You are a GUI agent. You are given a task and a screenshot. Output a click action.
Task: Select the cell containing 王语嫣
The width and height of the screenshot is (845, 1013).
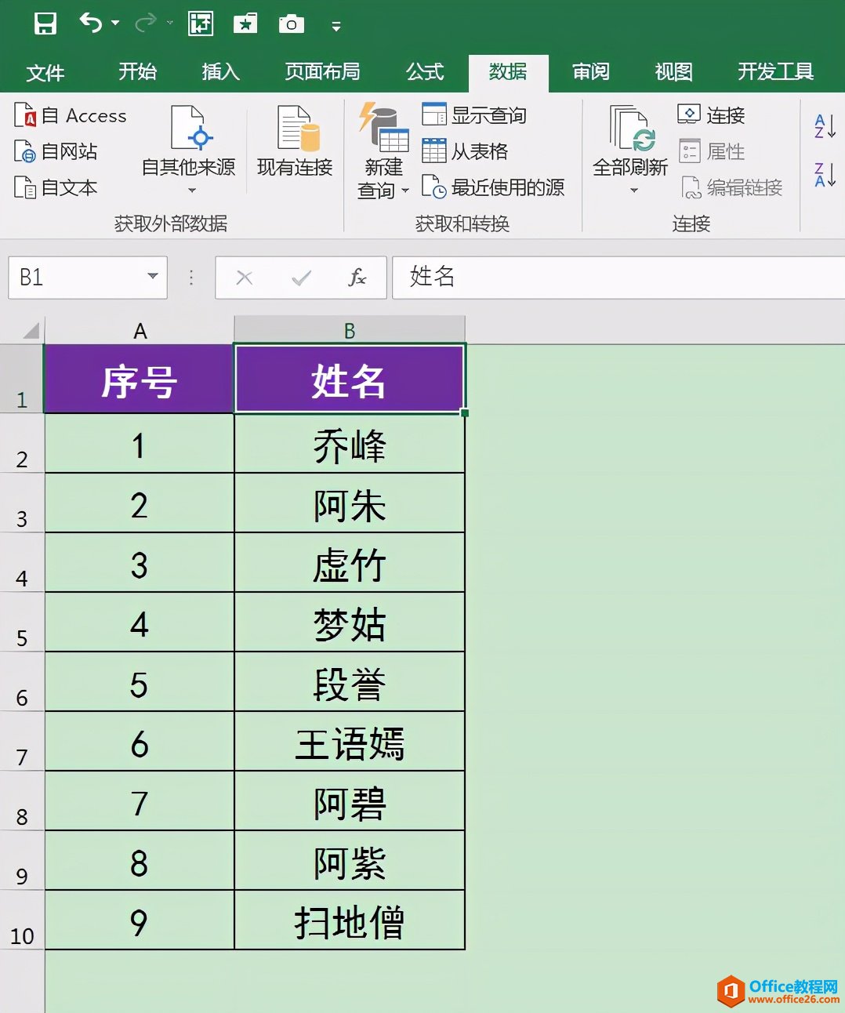[350, 742]
